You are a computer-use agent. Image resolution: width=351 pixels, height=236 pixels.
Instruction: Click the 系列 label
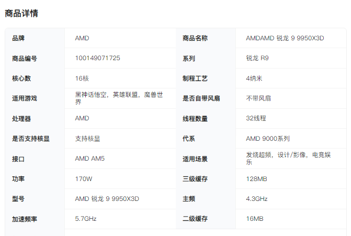point(189,59)
